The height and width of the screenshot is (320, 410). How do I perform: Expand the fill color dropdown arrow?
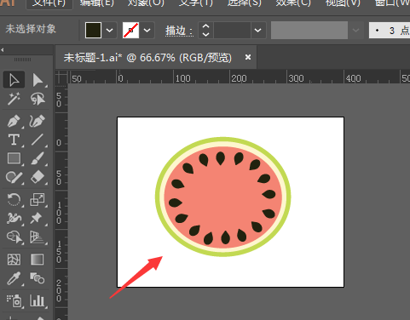[x=110, y=30]
